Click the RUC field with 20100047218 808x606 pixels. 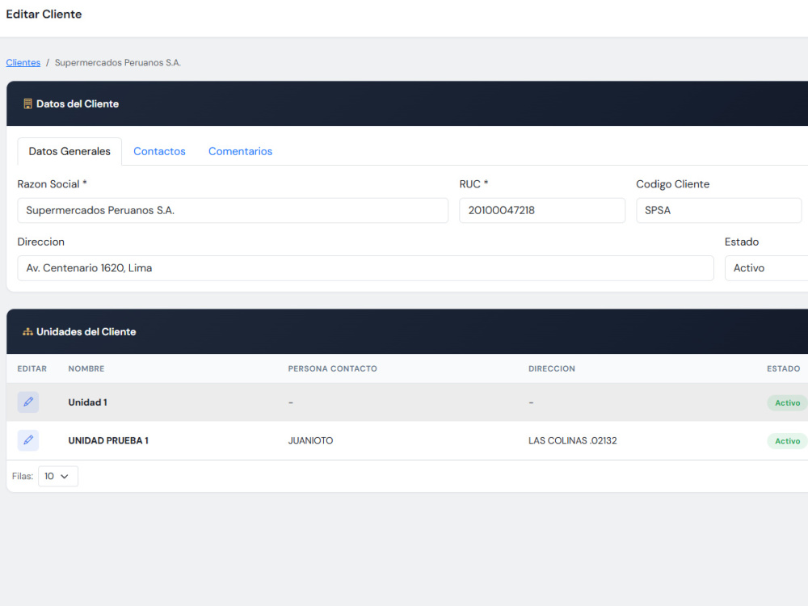(x=542, y=210)
